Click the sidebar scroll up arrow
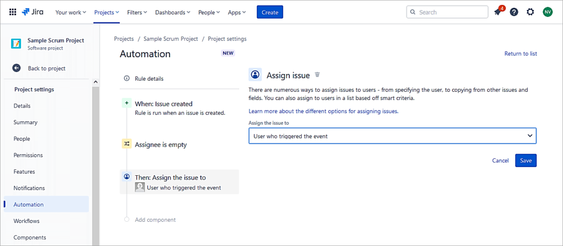 [x=96, y=82]
